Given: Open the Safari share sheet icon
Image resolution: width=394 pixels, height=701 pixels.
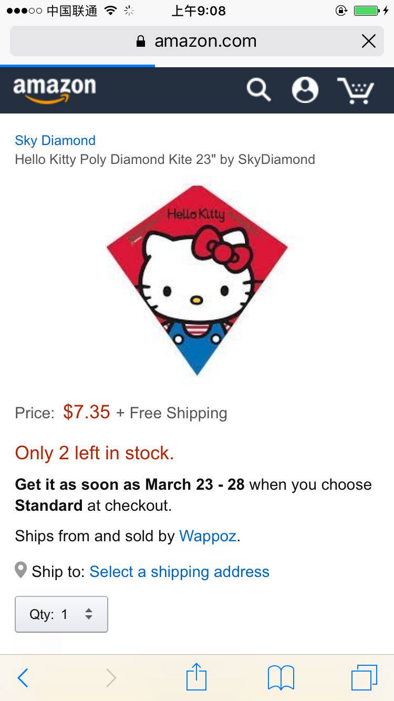Looking at the screenshot, I should 196,677.
